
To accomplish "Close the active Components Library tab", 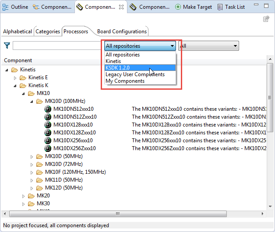I will point(121,7).
